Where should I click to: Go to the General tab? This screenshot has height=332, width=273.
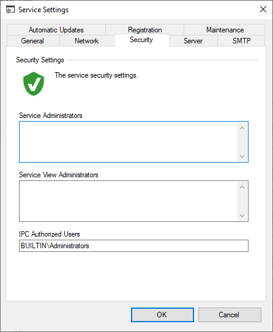(x=32, y=40)
